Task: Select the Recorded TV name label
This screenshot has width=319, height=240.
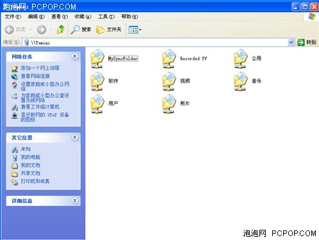Action: (193, 58)
